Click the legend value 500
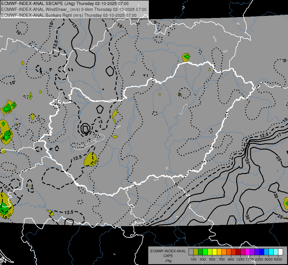 [x=212, y=259]
